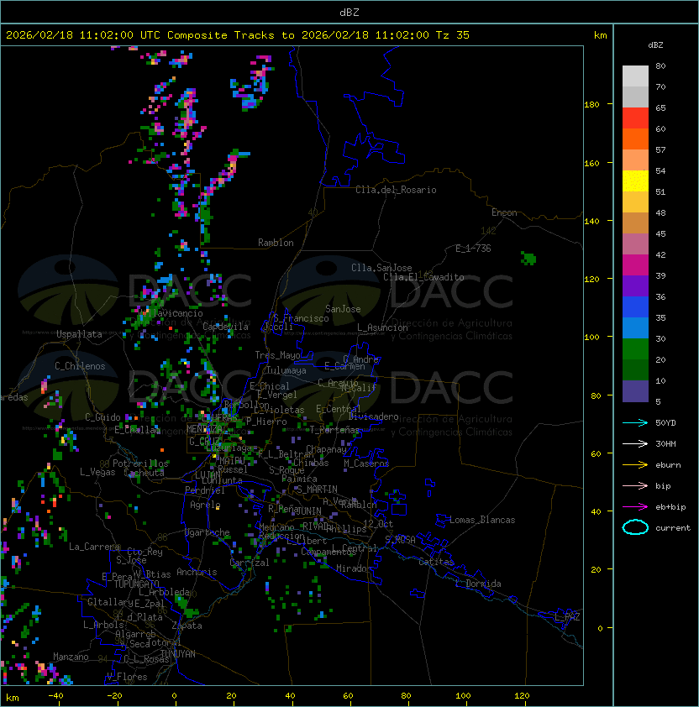
Task: Click the Composite Tracks timestamp header line
Action: (x=238, y=35)
